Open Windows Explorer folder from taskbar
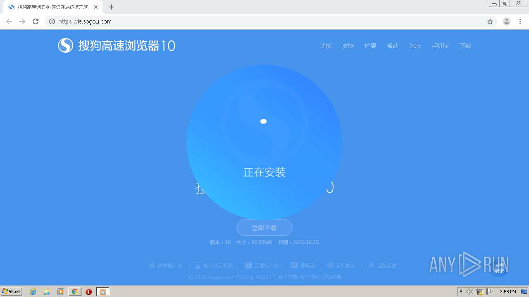The height and width of the screenshot is (297, 529). [x=47, y=292]
